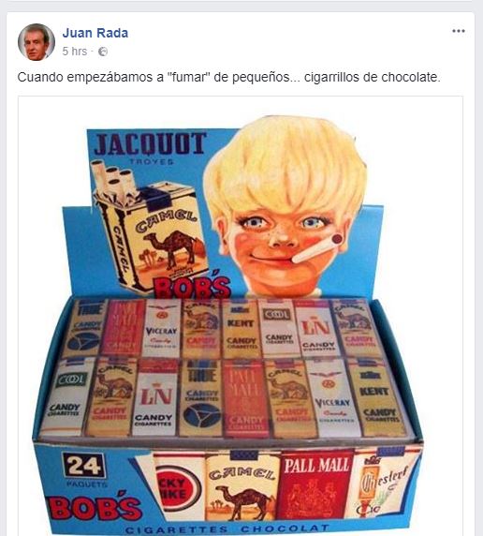The image size is (483, 536).
Task: Click the Cool candy pack in the bottom row
Action: pos(67,396)
